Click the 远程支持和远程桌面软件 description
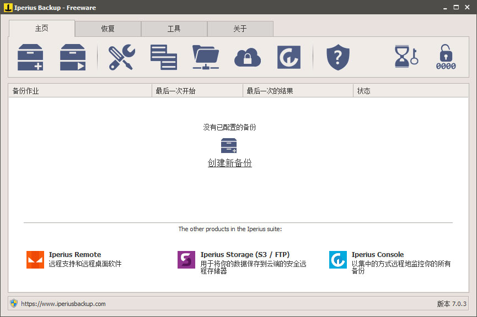This screenshot has width=477, height=317. 85,264
